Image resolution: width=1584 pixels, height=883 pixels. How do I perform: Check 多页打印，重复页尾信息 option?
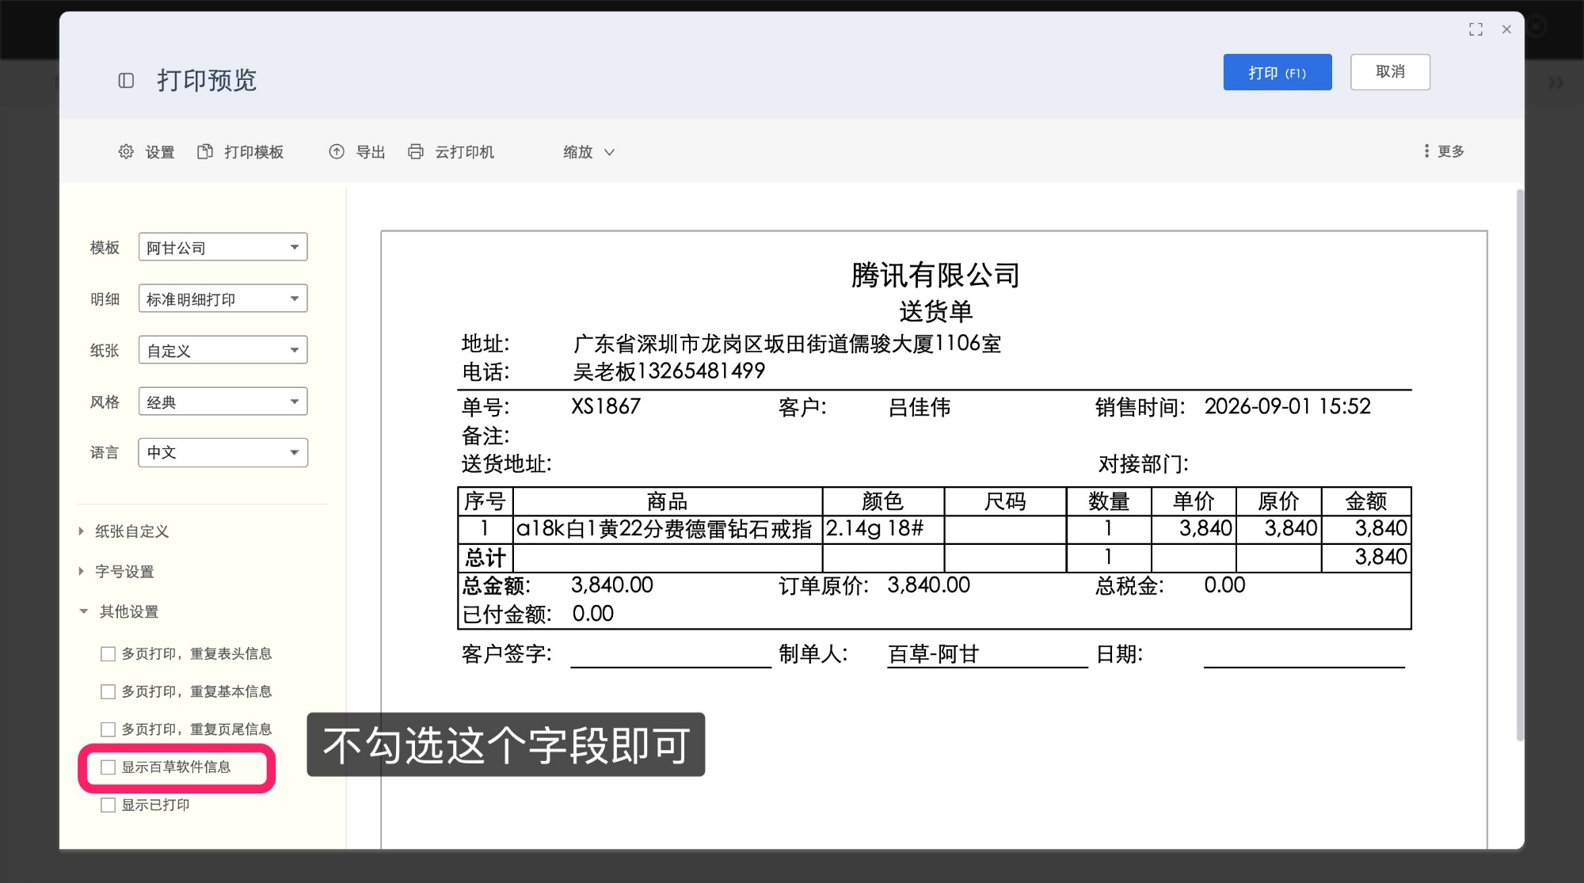tap(108, 729)
